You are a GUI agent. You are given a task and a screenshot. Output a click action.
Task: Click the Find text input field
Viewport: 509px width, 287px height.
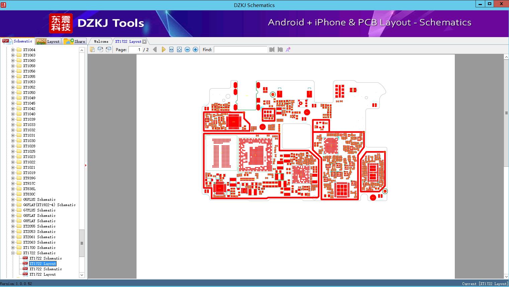click(x=241, y=49)
